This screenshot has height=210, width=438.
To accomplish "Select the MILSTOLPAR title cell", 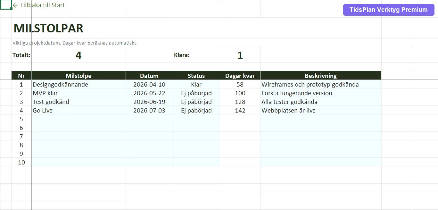I will 48,28.
